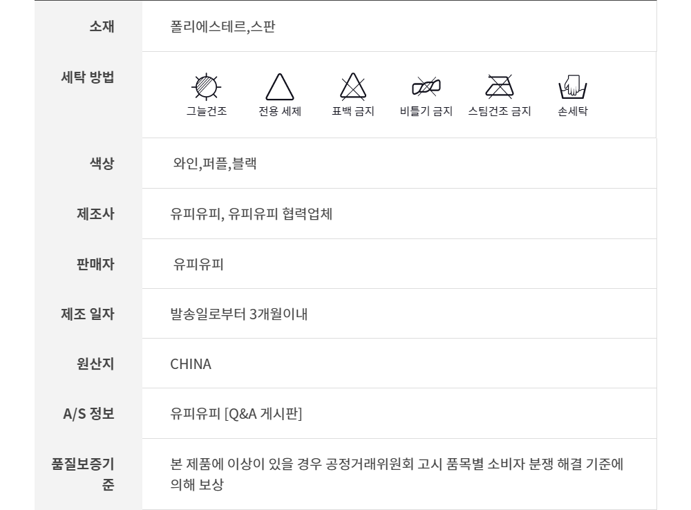Click the dedicated detergent (전용 세제) triangle icon
Viewport: 691px width, 510px height.
click(x=280, y=87)
